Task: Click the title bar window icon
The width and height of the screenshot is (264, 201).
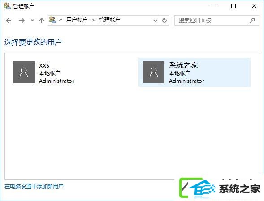Action: point(7,6)
